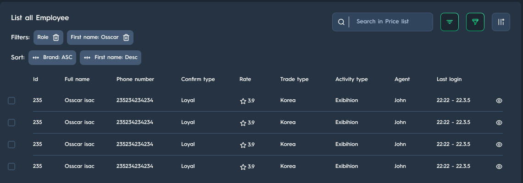Image resolution: width=523 pixels, height=183 pixels.
Task: View last row details via eye icon
Action: tap(499, 167)
